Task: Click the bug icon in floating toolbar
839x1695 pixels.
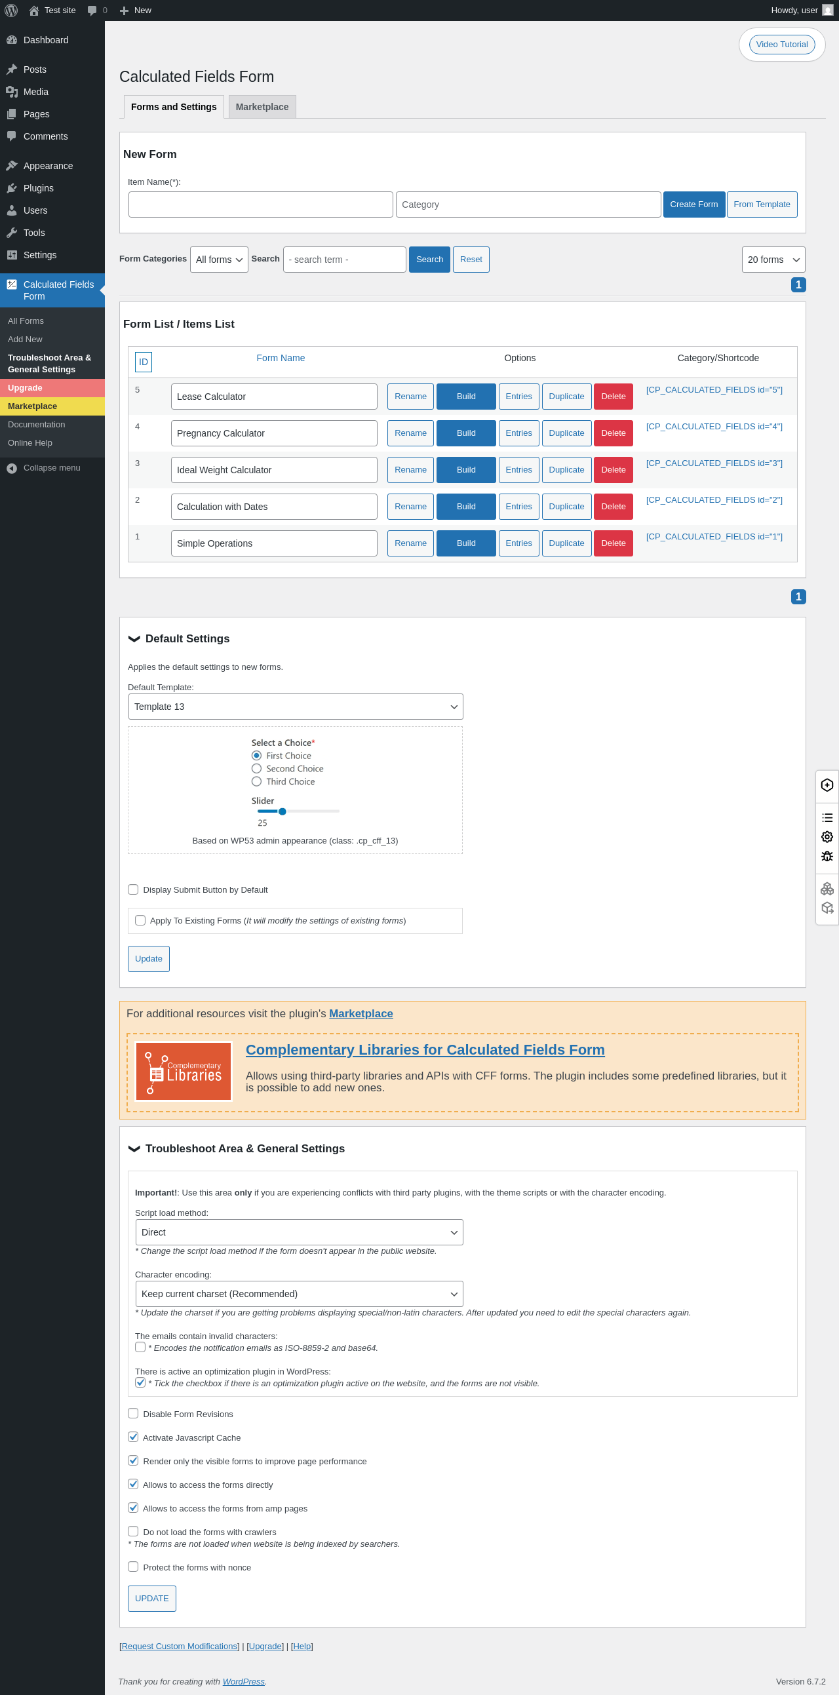Action: tap(827, 856)
